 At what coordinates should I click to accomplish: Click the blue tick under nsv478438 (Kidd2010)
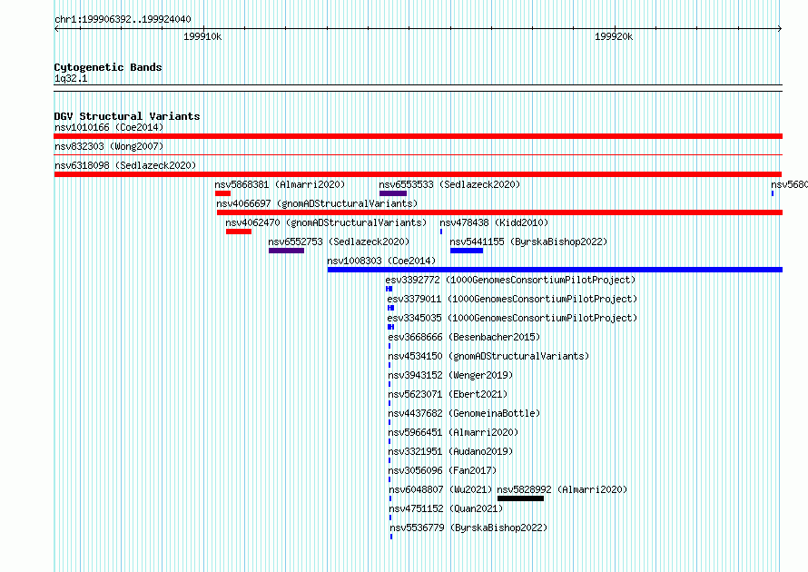(441, 232)
